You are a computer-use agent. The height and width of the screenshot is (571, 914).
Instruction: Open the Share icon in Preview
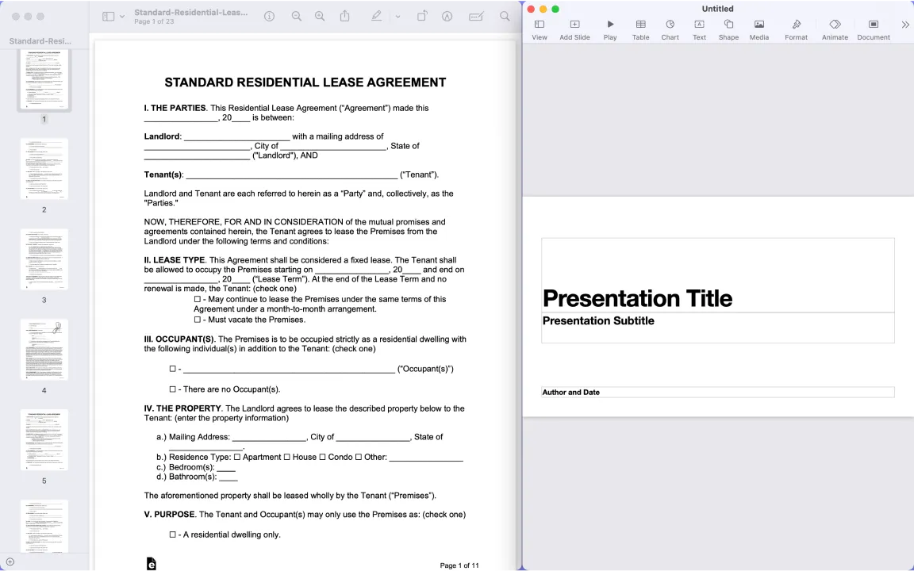pos(345,17)
